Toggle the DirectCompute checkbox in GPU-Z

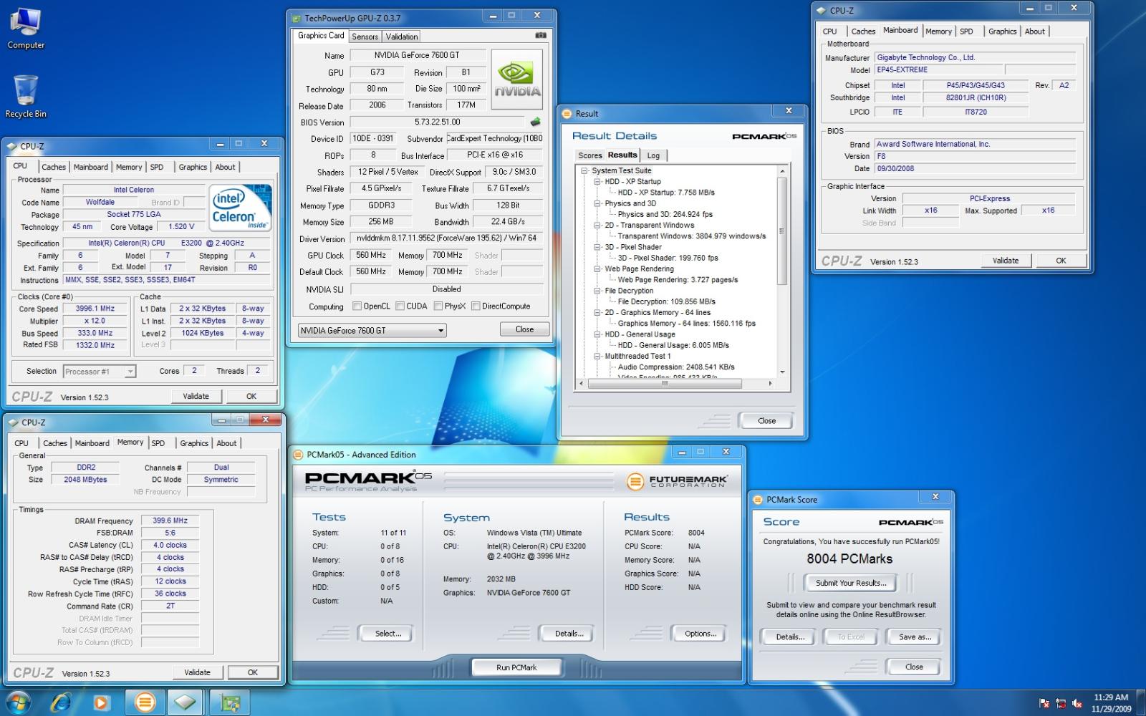pos(476,306)
